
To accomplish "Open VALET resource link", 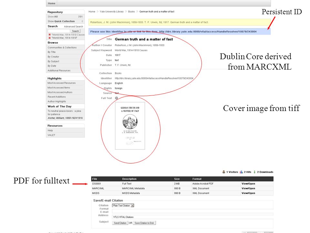I will (51, 135).
